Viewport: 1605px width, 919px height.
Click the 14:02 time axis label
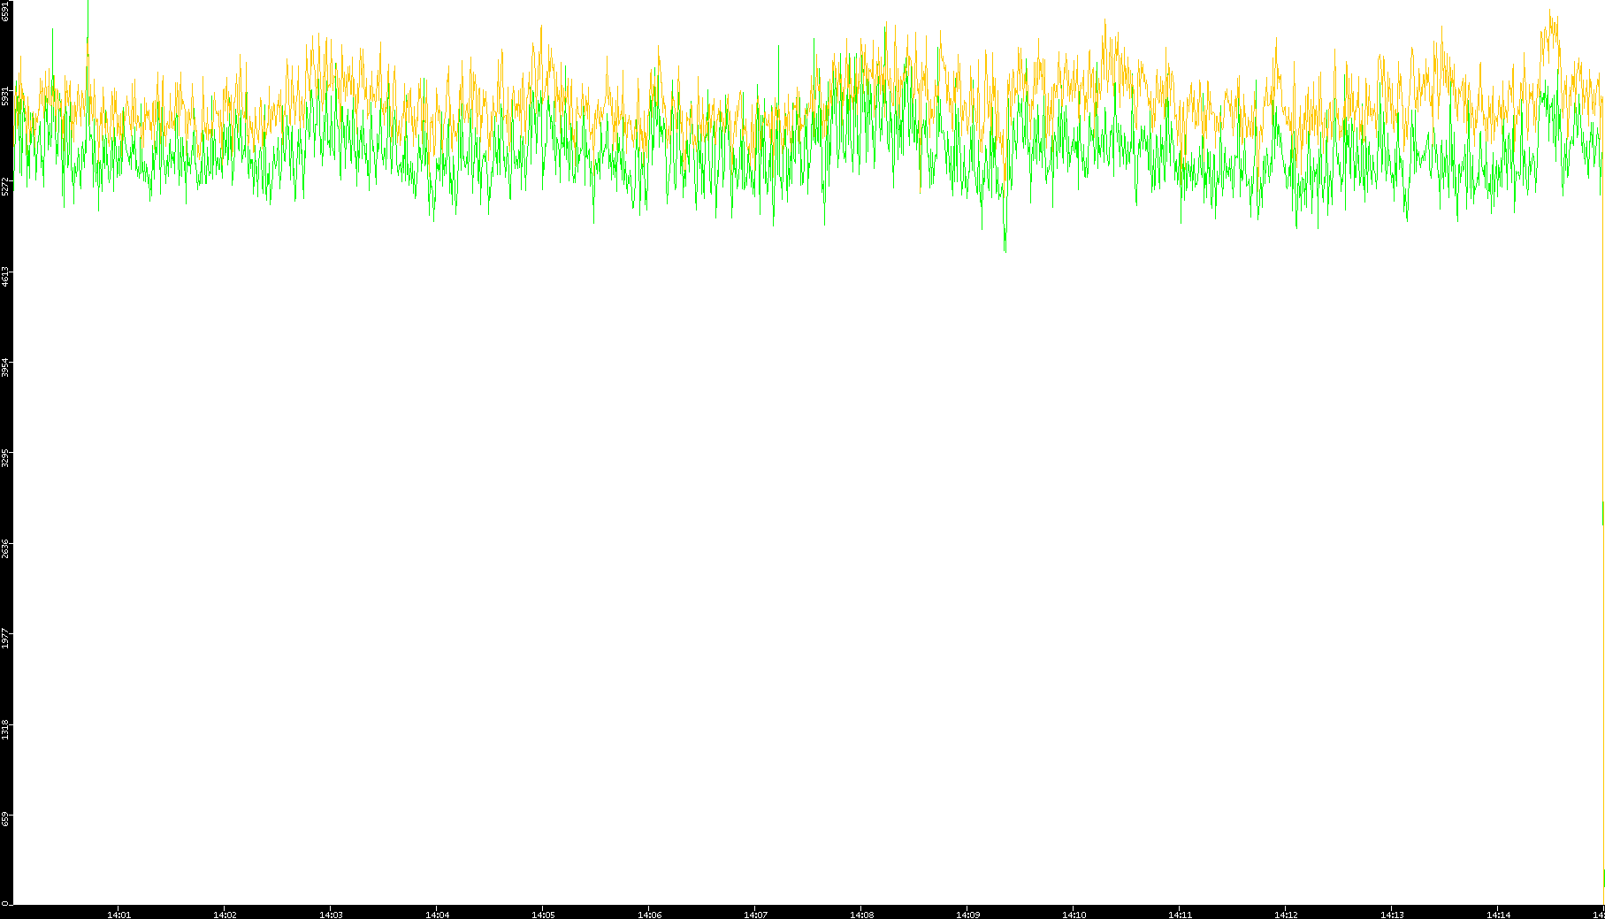tap(225, 915)
